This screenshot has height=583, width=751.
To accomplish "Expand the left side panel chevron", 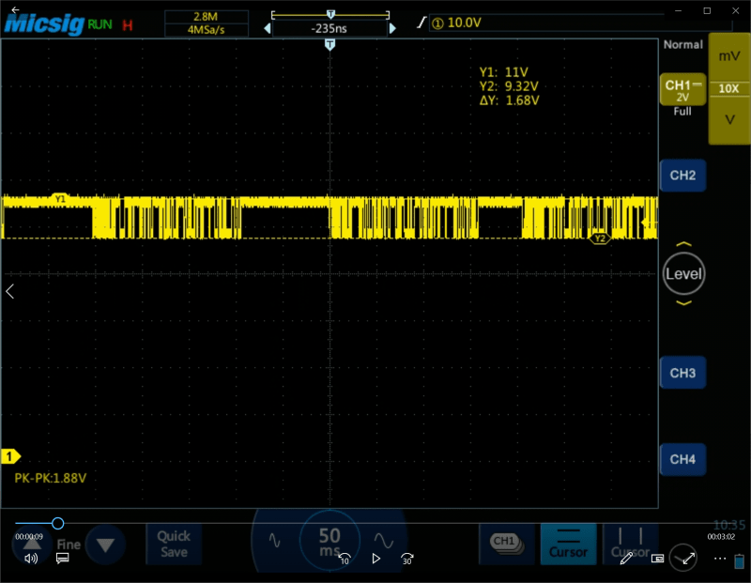I will coord(10,291).
